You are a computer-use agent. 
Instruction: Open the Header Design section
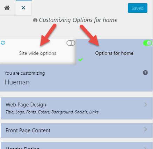76,146
